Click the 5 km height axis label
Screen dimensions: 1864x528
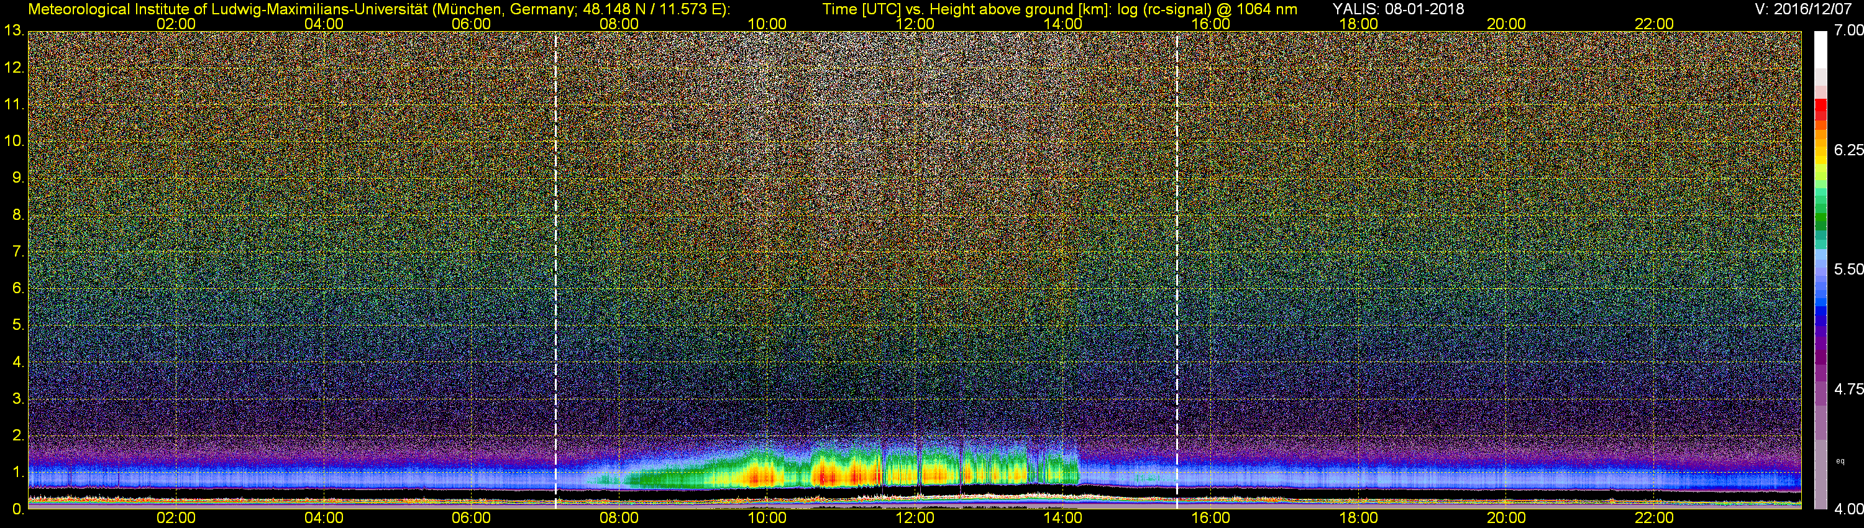pyautogui.click(x=17, y=325)
